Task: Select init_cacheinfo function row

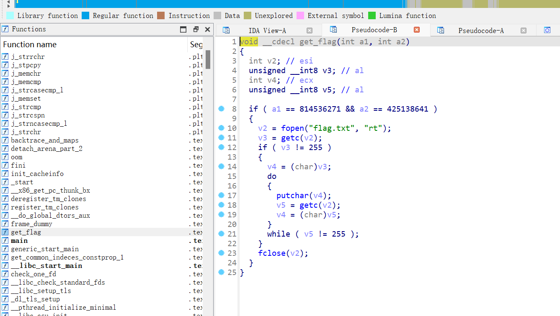Action: [x=102, y=174]
